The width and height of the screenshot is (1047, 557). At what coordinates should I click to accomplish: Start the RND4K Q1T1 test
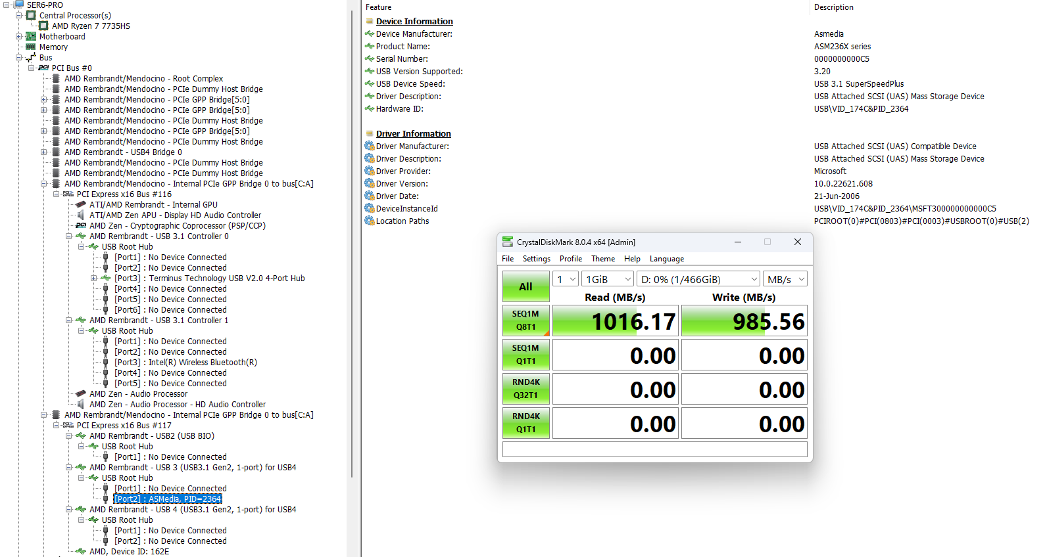tap(526, 423)
